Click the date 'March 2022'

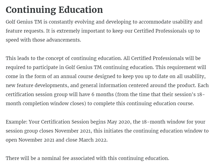tap(93, 140)
